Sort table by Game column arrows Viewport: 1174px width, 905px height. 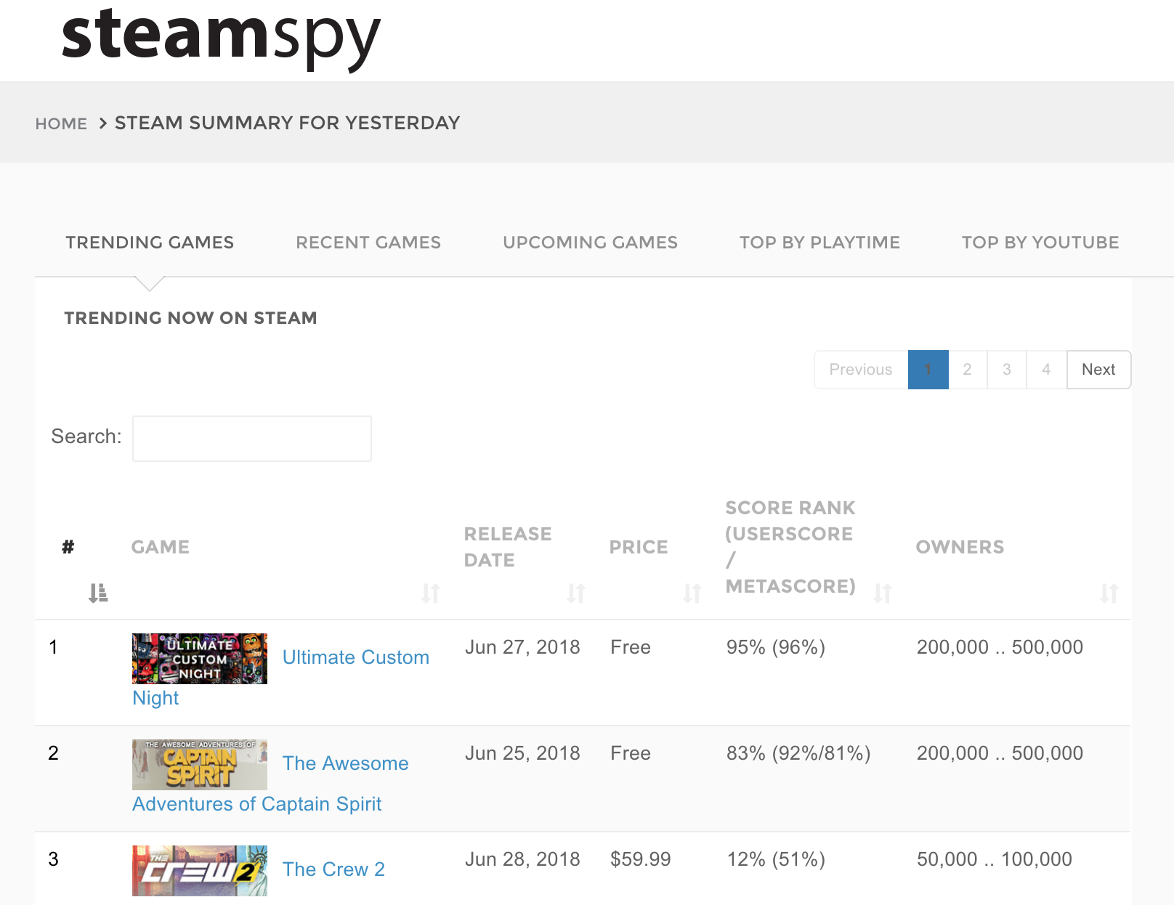coord(431,593)
